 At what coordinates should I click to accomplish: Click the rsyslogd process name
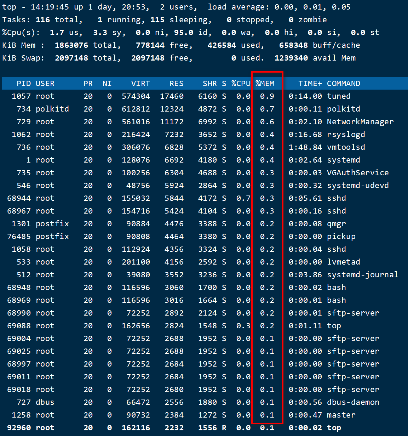coord(346,134)
